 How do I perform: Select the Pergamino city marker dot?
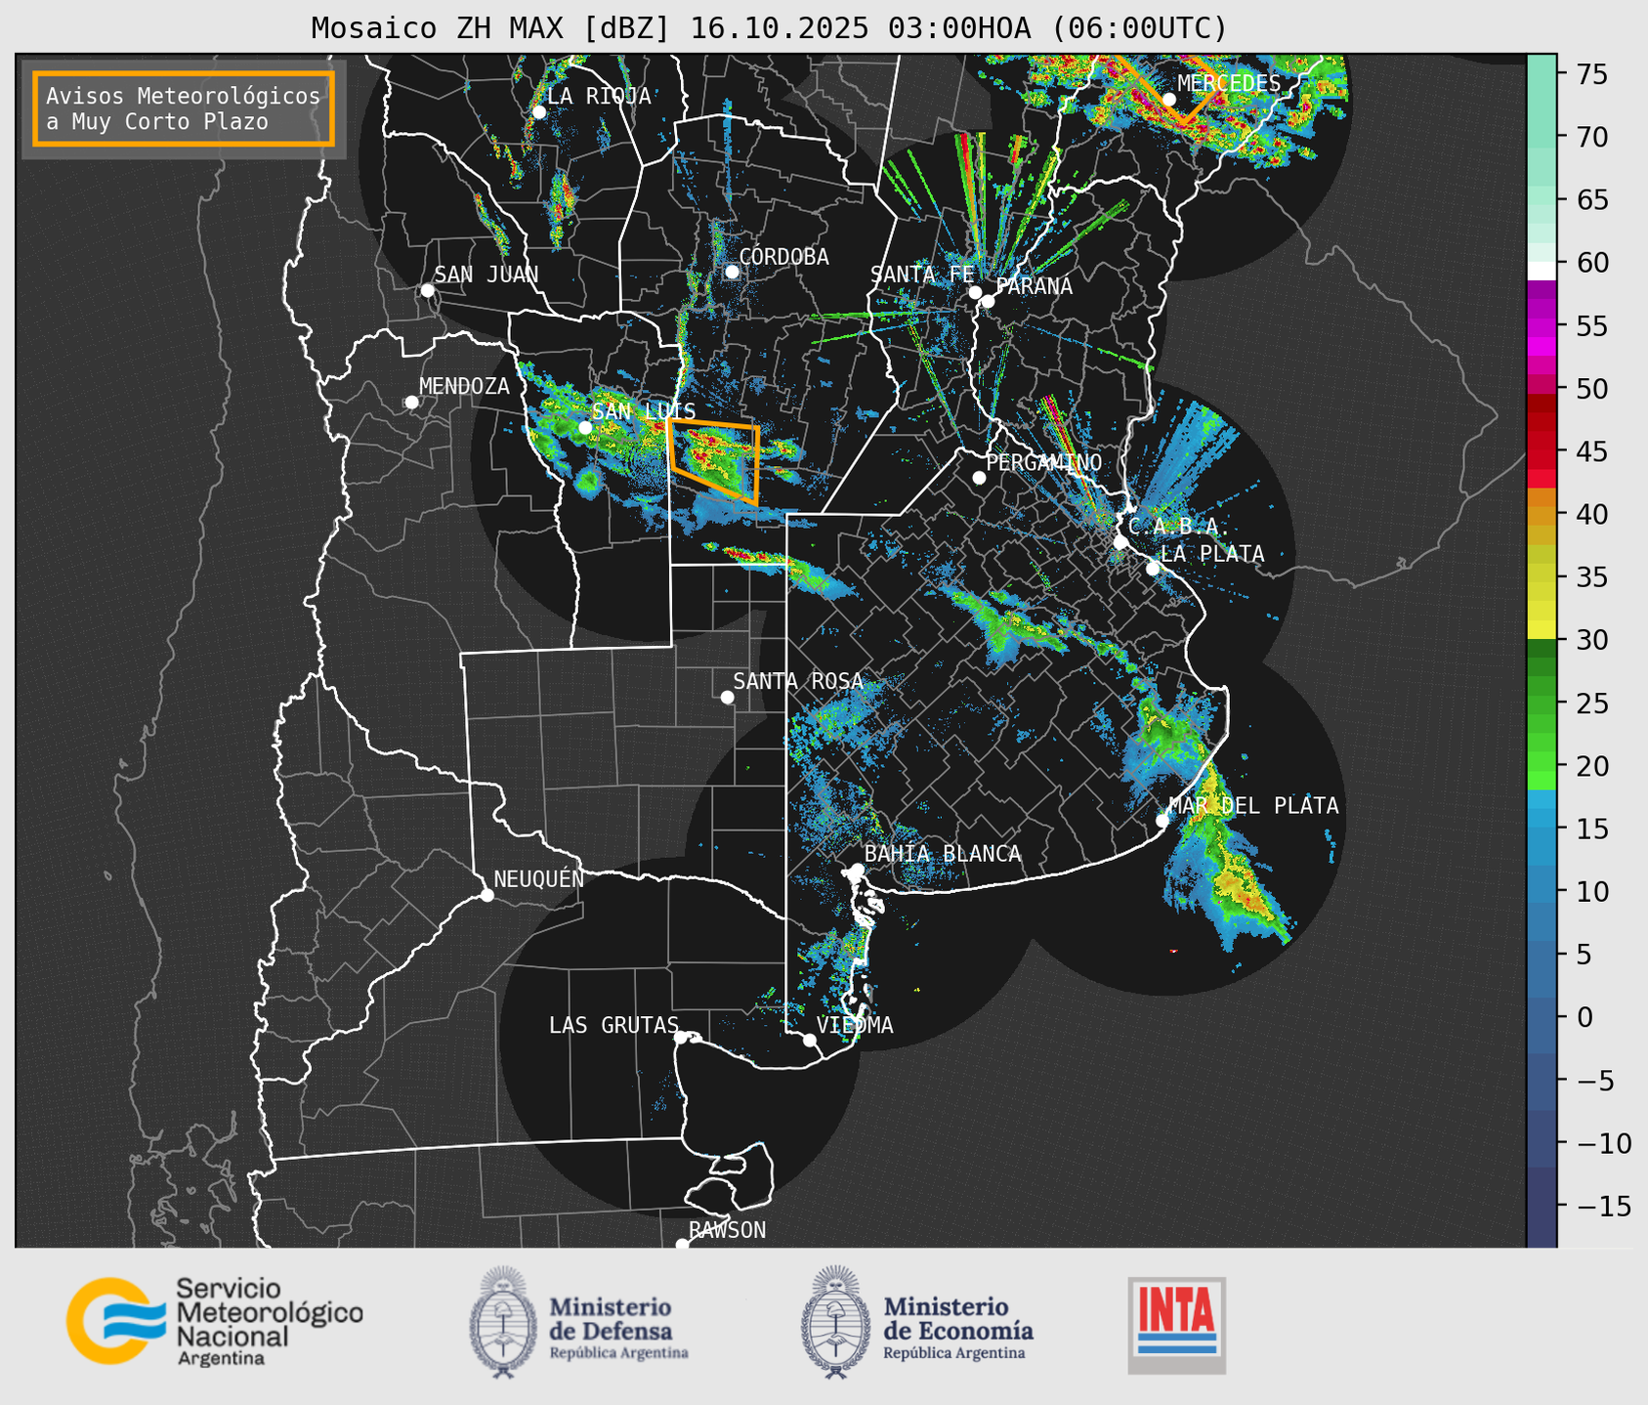coord(979,478)
